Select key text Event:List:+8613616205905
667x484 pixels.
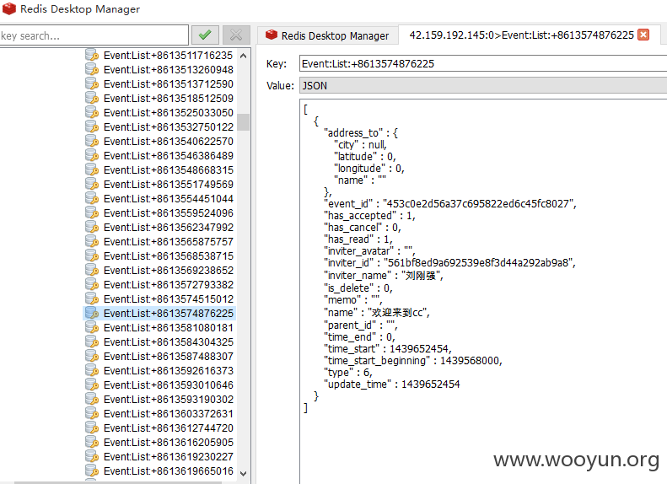[169, 443]
